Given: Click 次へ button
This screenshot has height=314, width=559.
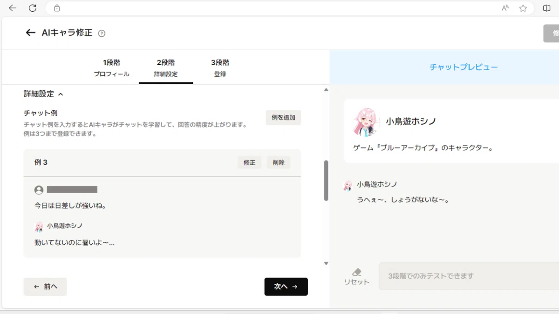Looking at the screenshot, I should point(286,287).
